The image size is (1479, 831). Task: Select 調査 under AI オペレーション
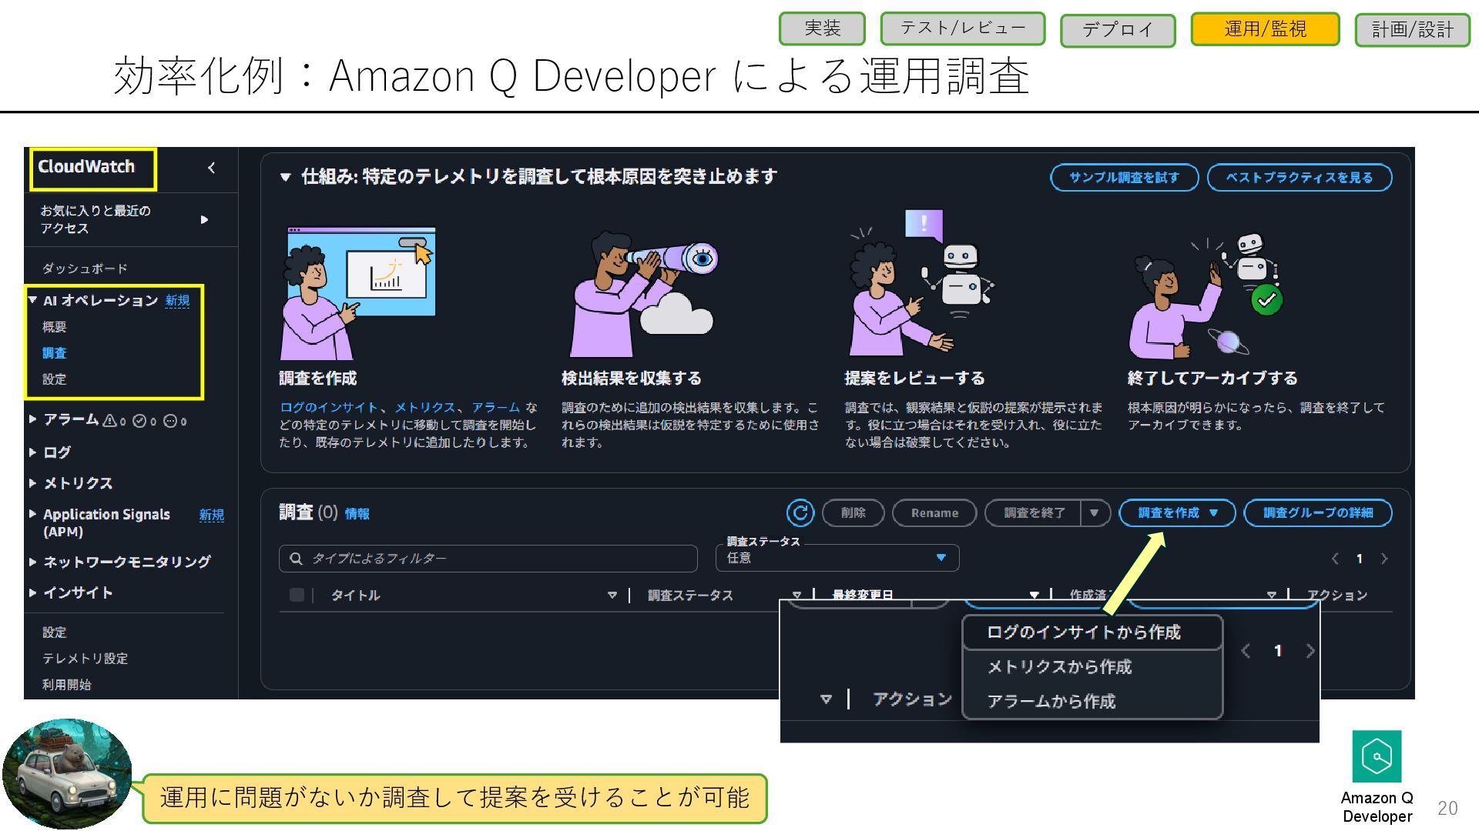[x=54, y=353]
